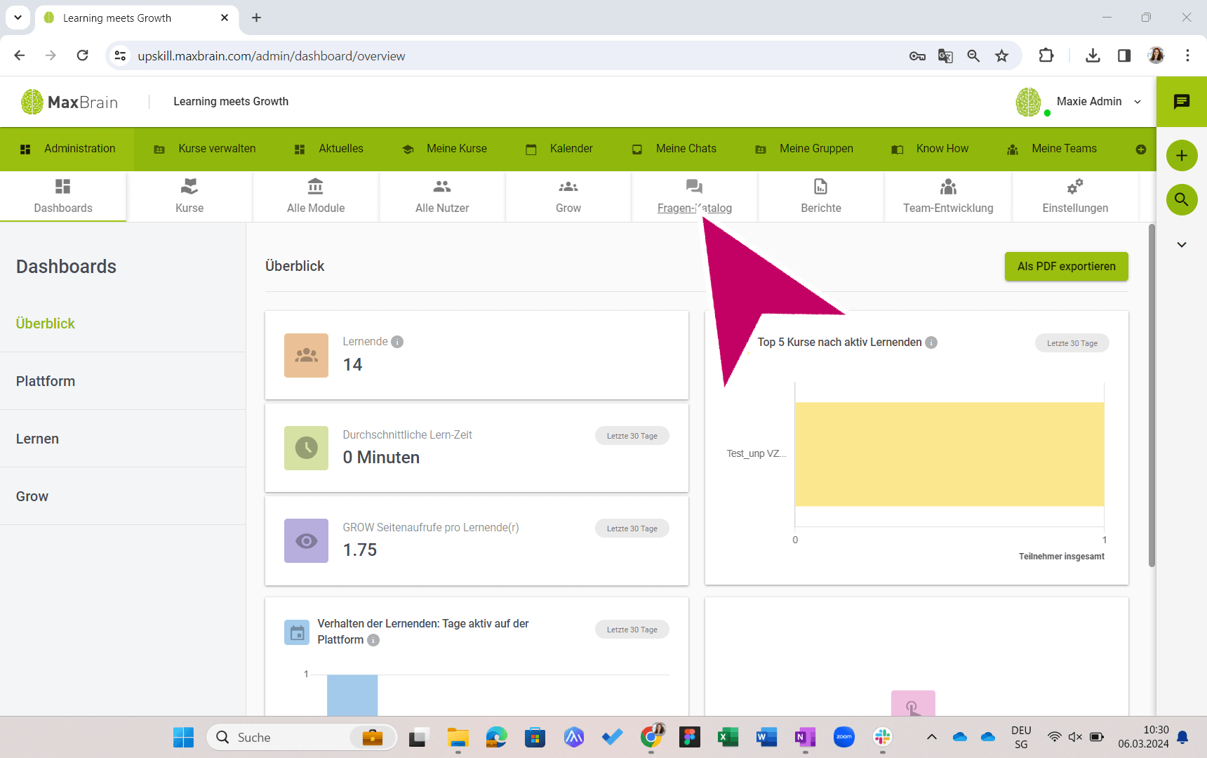Screen dimensions: 1207x758
Task: Click the Lernende people icon tile
Action: point(306,355)
